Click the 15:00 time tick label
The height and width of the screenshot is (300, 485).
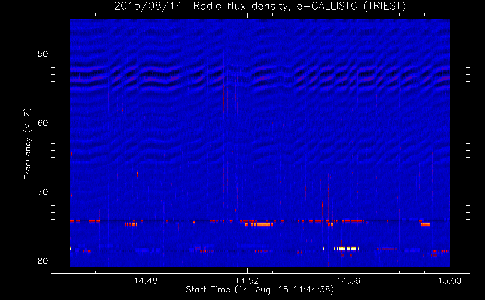pos(450,281)
